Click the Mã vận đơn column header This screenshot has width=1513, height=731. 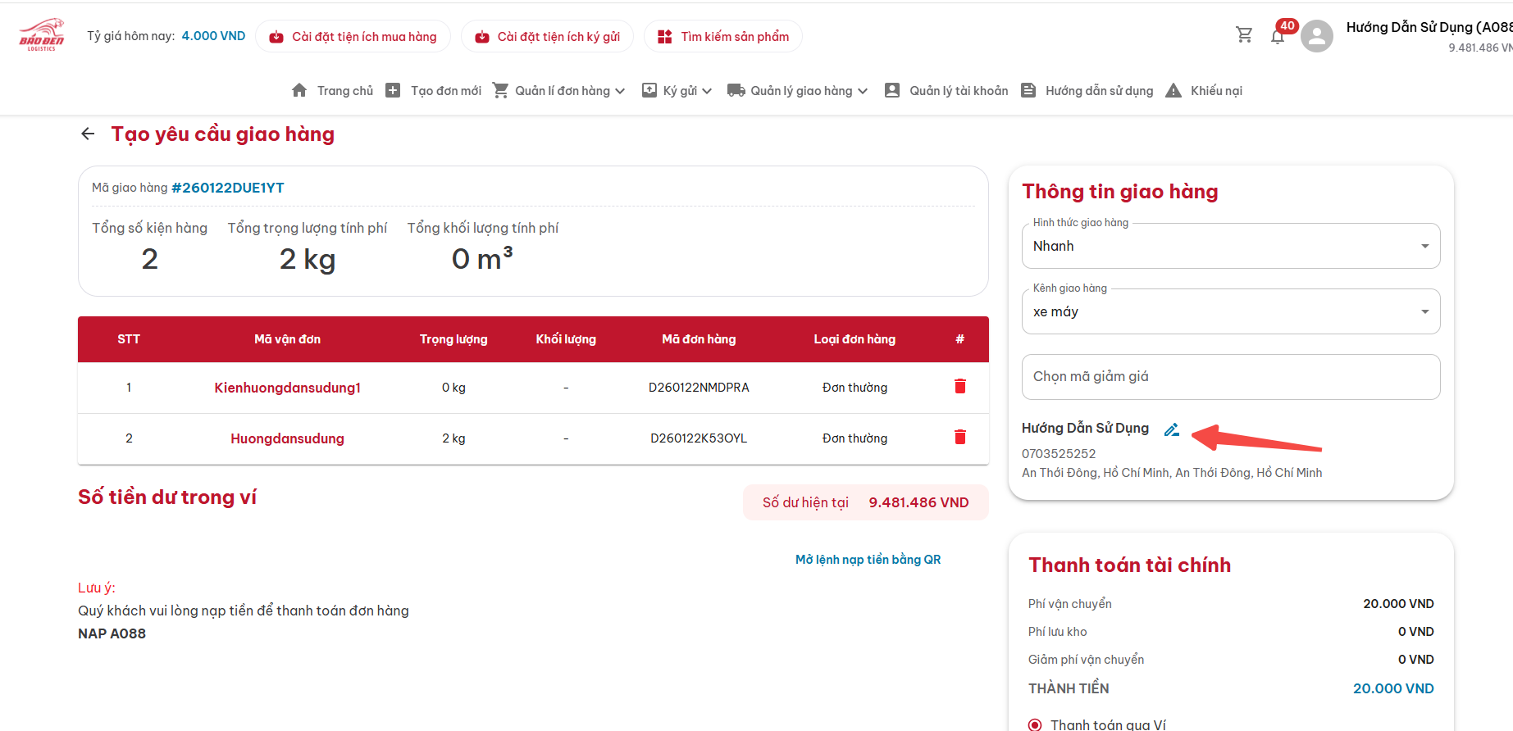(x=288, y=339)
